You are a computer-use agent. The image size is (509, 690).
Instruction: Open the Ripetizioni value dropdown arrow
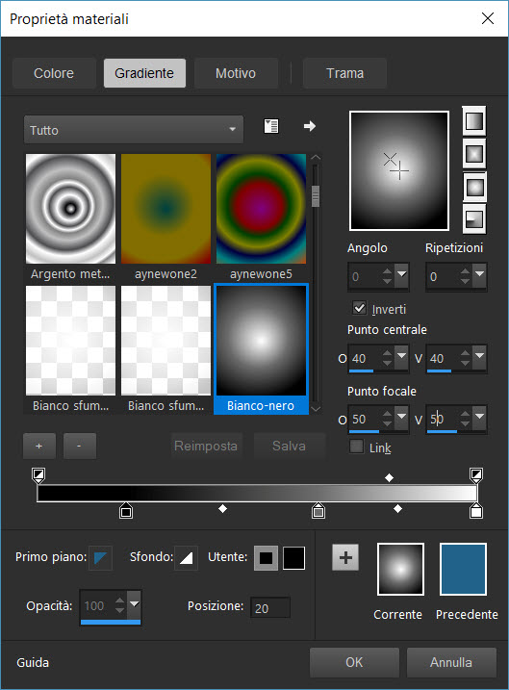click(479, 276)
